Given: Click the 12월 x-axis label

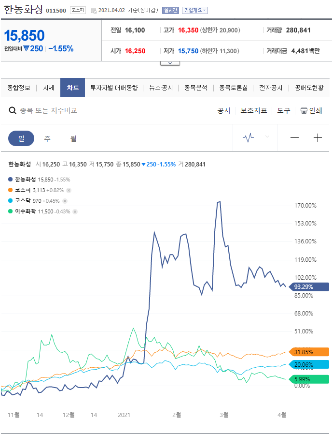Looking at the screenshot, I should 69,415.
